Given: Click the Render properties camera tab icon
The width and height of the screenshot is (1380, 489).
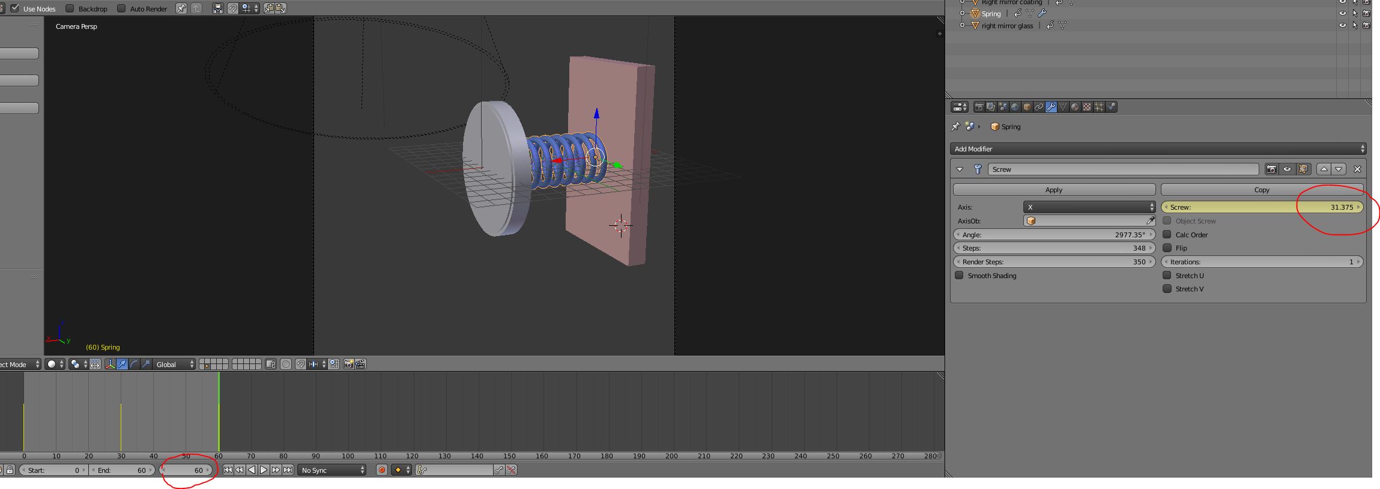Looking at the screenshot, I should click(979, 107).
